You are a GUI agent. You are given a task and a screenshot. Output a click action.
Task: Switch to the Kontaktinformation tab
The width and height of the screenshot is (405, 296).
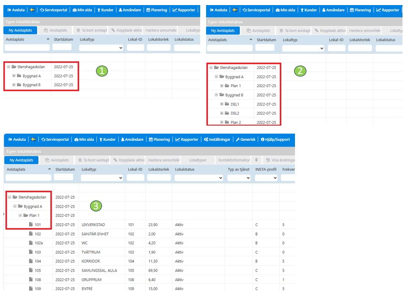click(234, 160)
